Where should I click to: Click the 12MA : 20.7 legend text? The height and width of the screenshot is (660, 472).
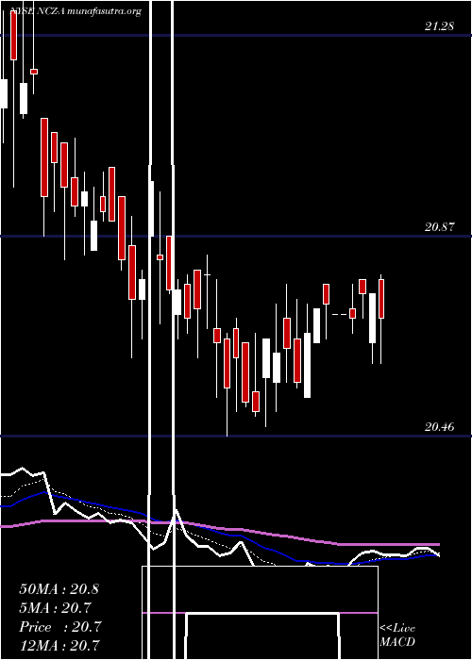coord(60,645)
